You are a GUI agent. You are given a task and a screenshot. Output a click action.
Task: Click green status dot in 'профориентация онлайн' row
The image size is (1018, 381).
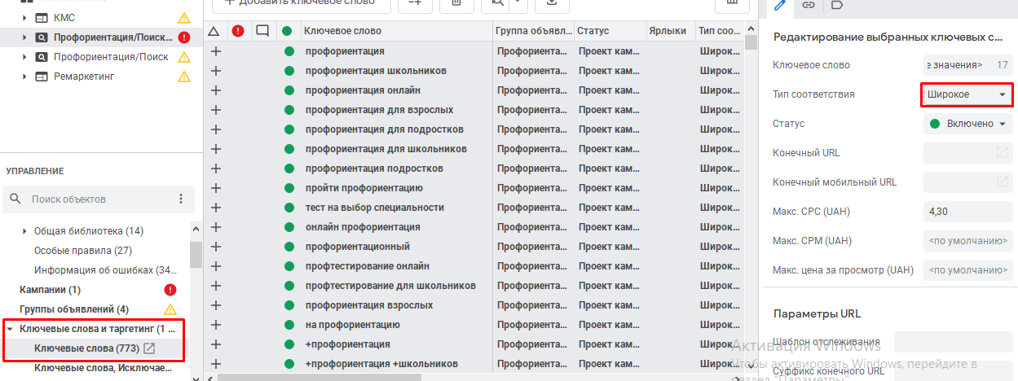coord(289,90)
